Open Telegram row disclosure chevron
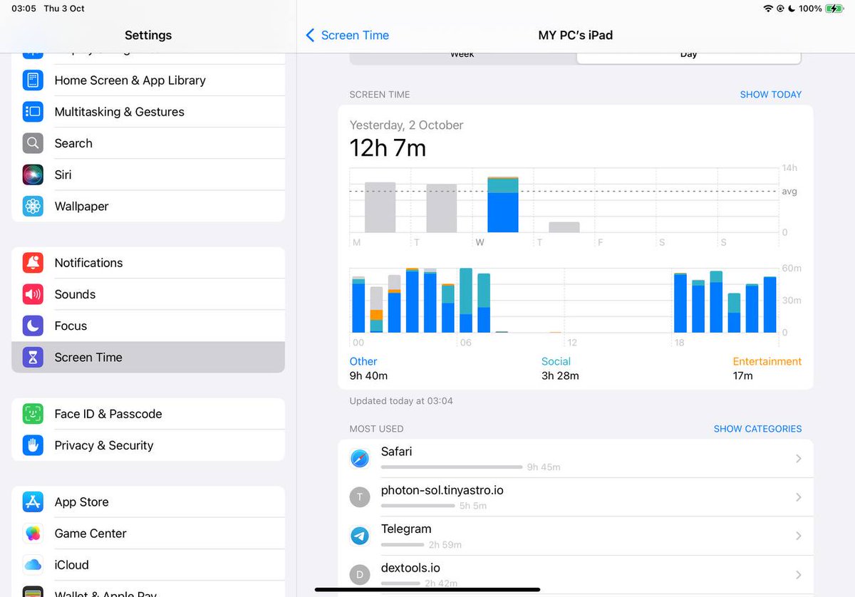 click(x=799, y=536)
